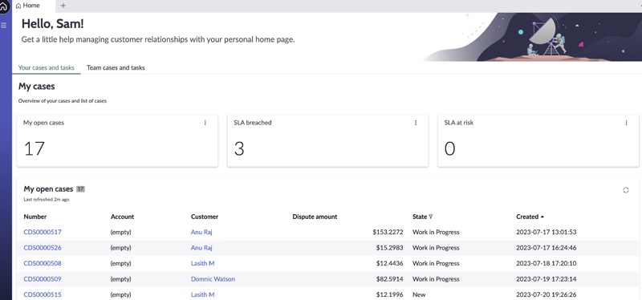Image resolution: width=642 pixels, height=300 pixels.
Task: Open case CDS0000515
Action: coord(43,294)
